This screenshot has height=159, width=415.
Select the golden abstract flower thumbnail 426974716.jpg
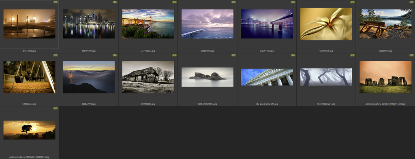click(326, 24)
